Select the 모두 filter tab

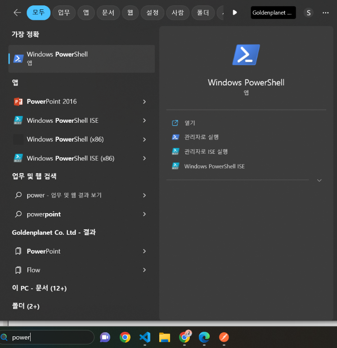coord(38,13)
